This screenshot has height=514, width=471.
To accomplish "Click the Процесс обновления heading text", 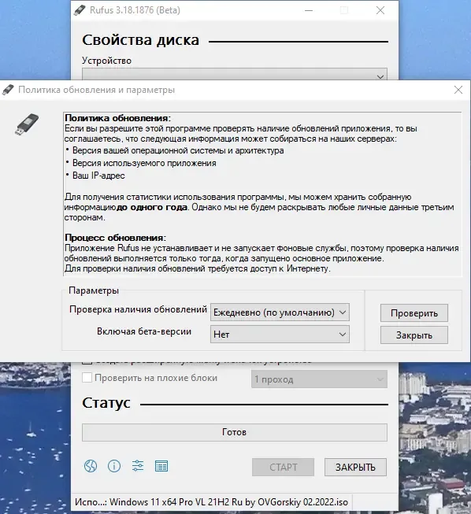I will click(x=116, y=238).
